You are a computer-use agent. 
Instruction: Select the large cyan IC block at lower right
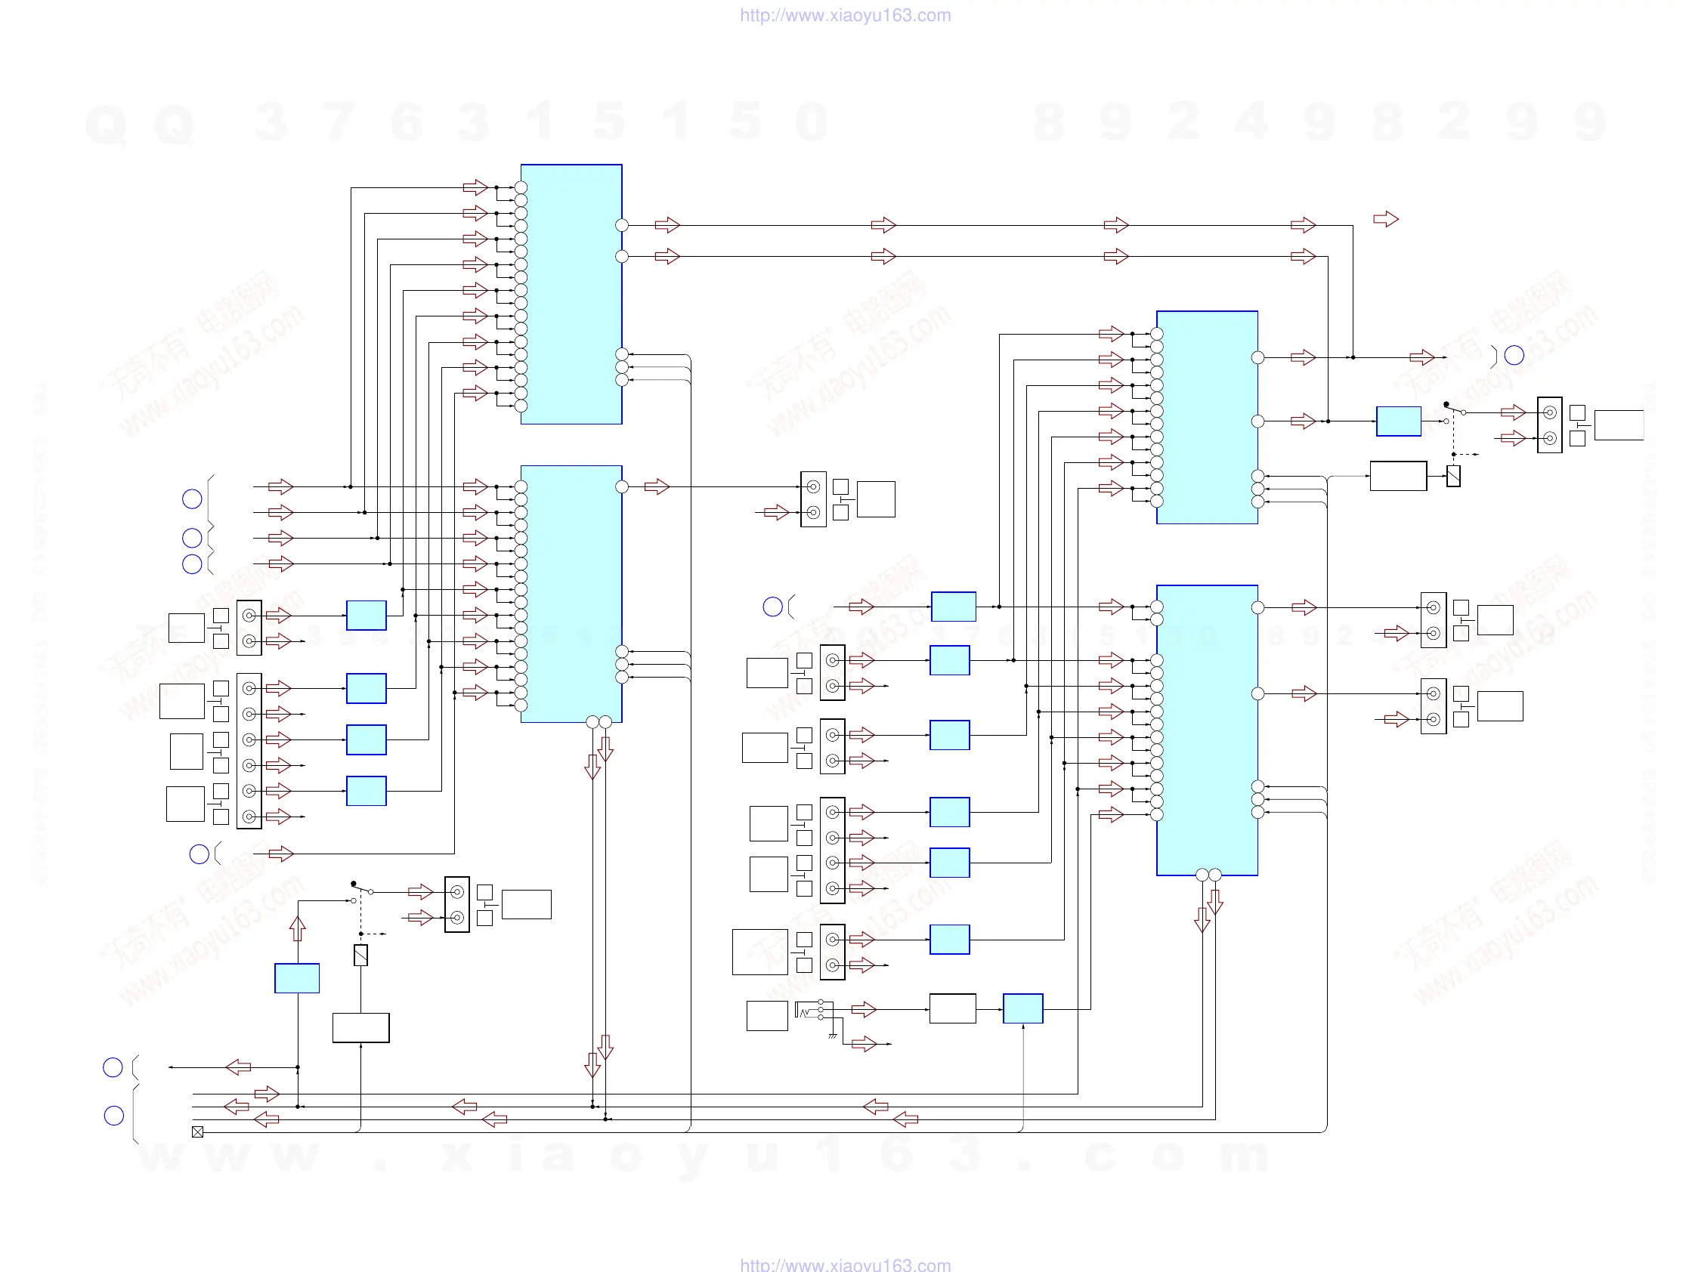[1206, 730]
